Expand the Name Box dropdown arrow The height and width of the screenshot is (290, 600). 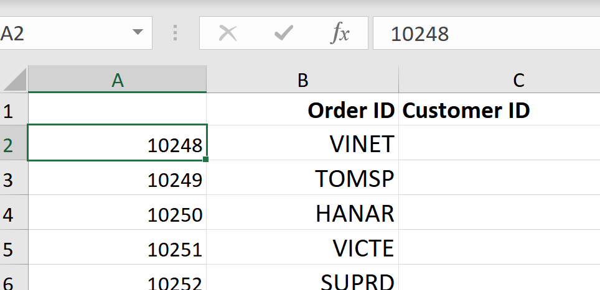point(138,34)
